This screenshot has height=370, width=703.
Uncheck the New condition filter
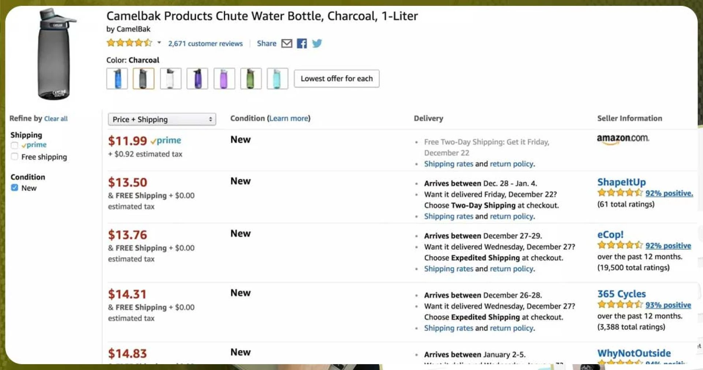pyautogui.click(x=14, y=188)
